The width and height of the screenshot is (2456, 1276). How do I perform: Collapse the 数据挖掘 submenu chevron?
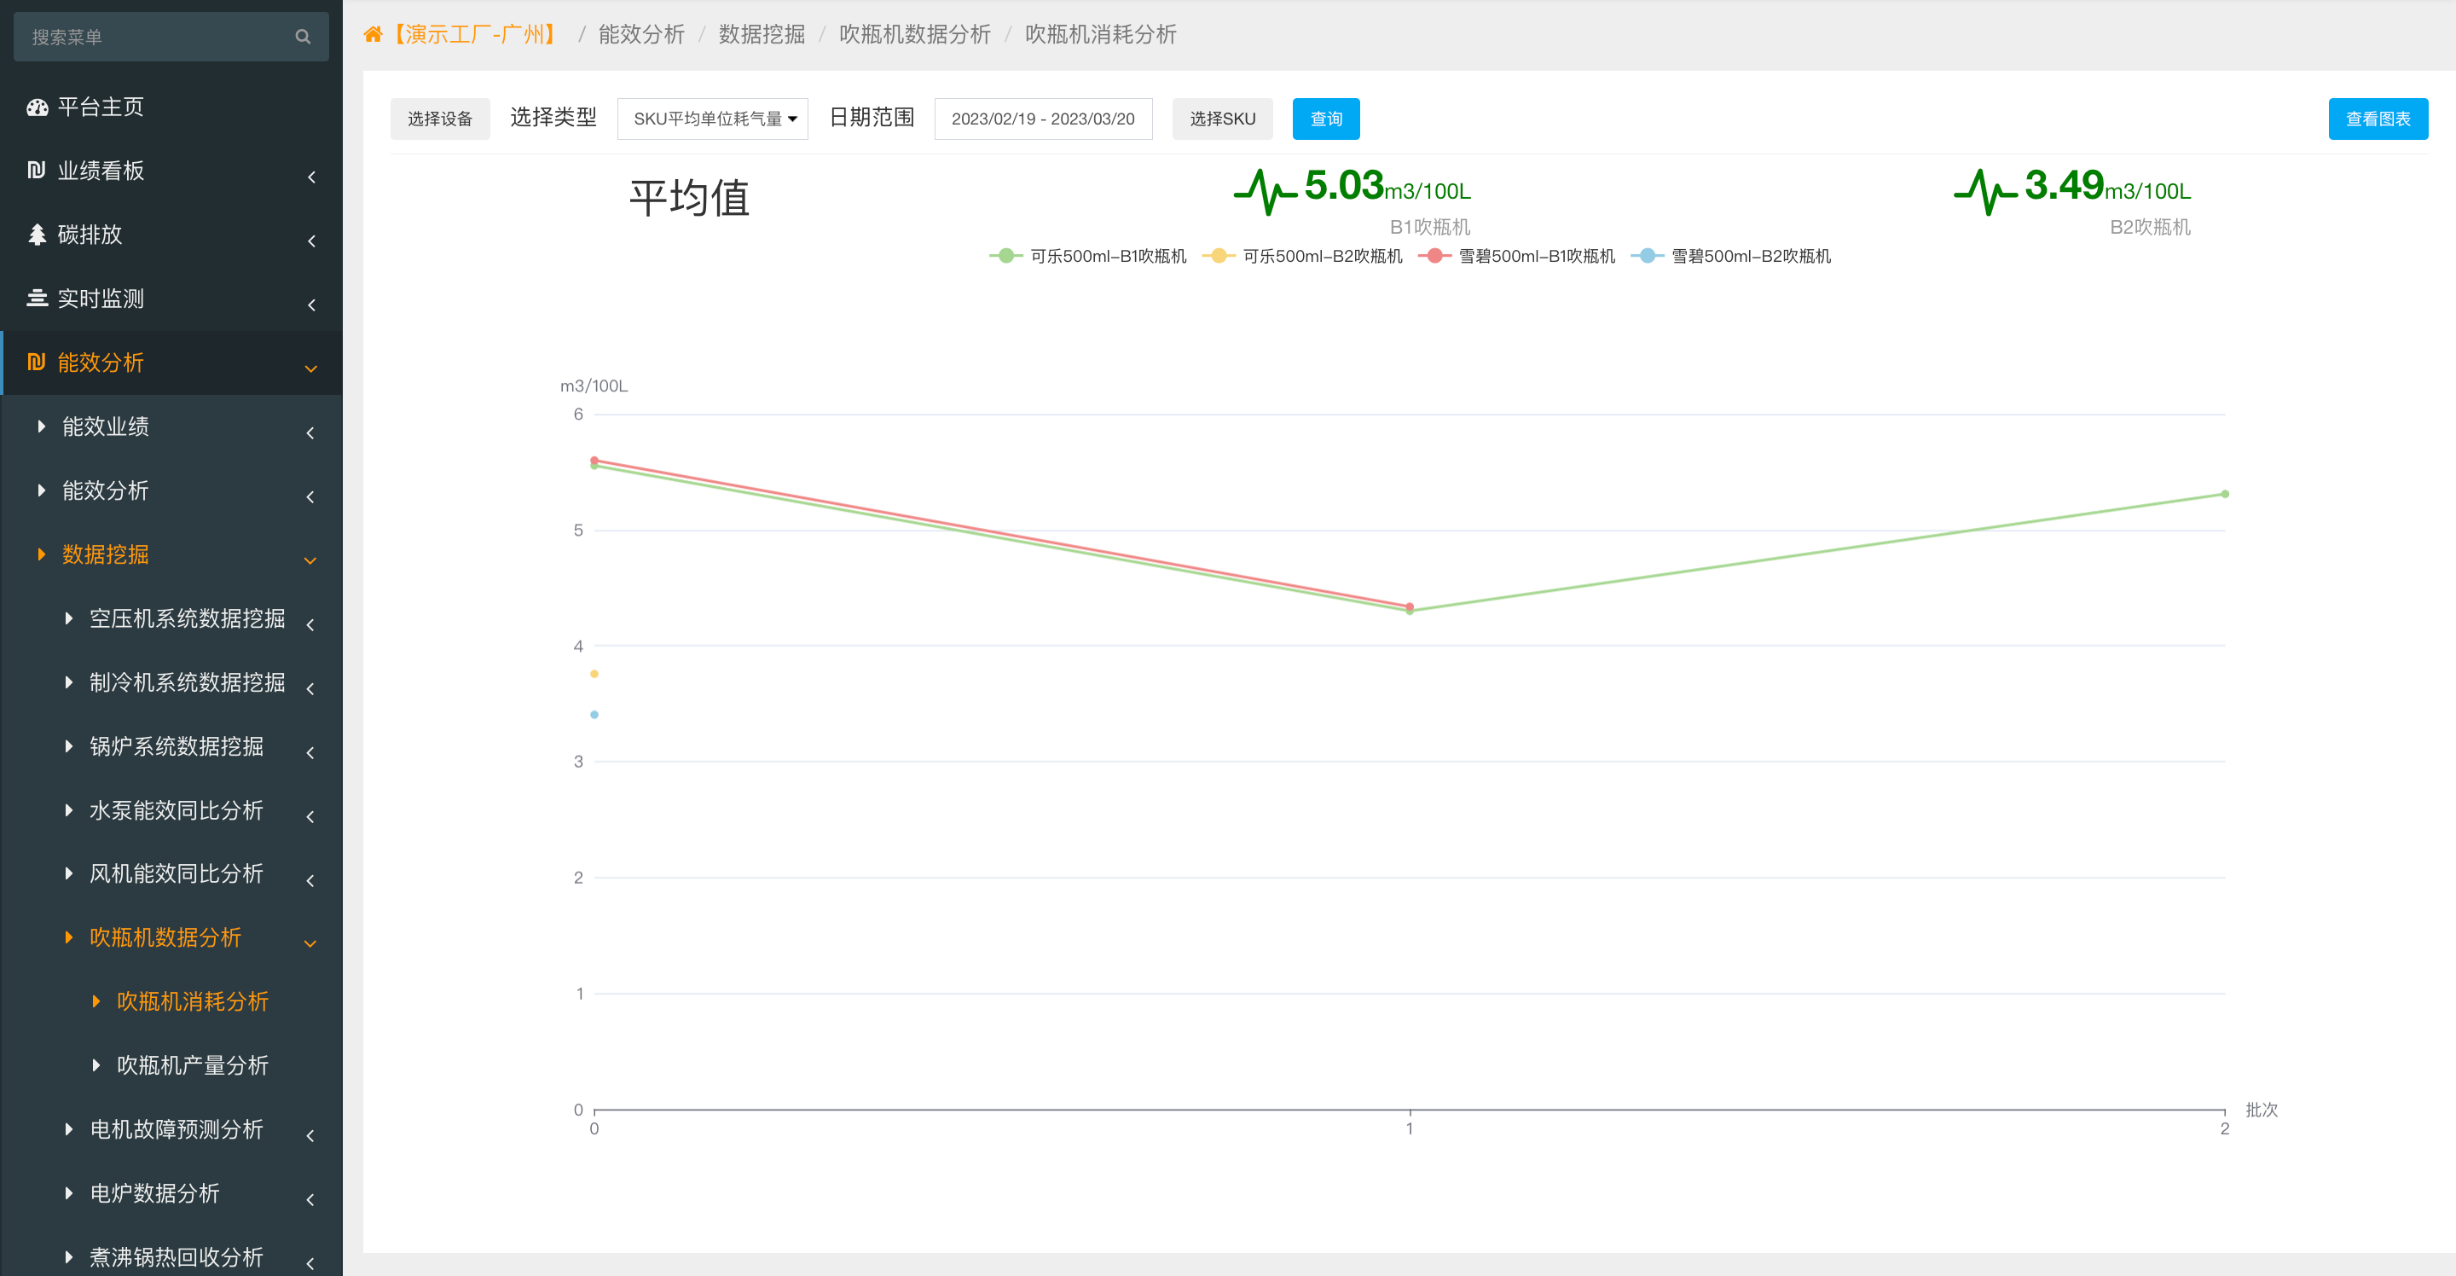coord(310,560)
